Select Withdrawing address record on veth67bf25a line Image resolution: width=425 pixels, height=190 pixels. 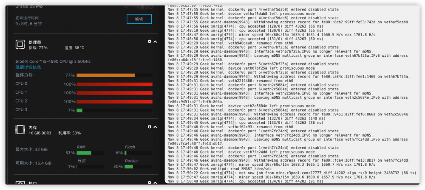289,77
